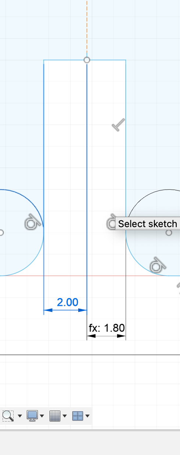
Task: Select the fx: 1.80 dimension label
Action: pos(107,327)
